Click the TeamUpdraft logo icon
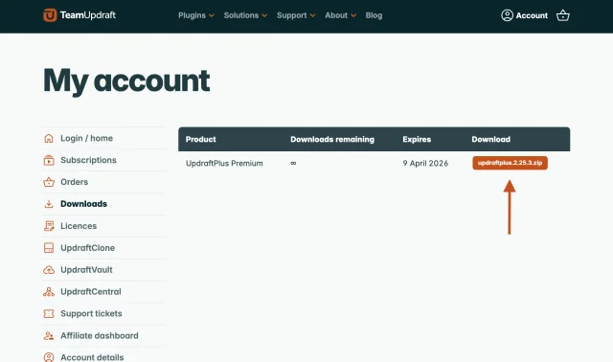 (50, 15)
